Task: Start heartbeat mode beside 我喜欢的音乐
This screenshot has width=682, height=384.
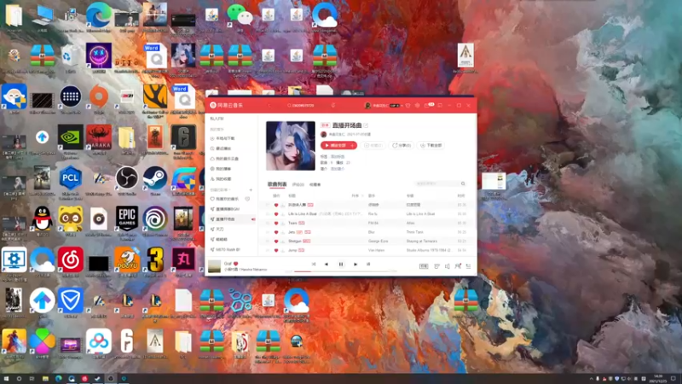Action: click(x=247, y=199)
